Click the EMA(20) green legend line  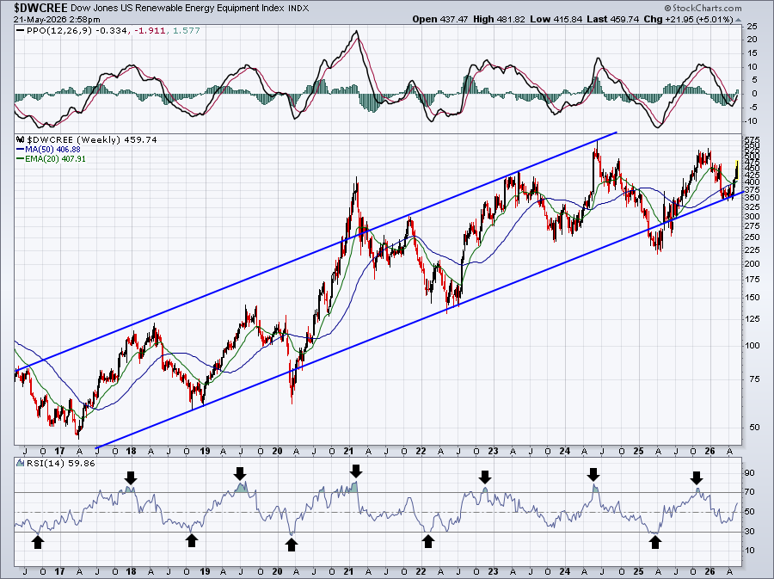coord(21,158)
